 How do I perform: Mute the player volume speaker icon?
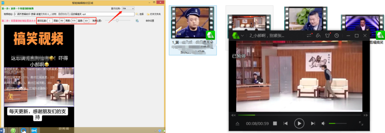[x=324, y=124]
